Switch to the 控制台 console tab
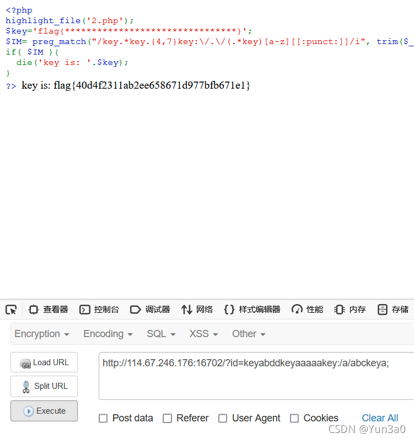414x439 pixels. click(x=99, y=310)
